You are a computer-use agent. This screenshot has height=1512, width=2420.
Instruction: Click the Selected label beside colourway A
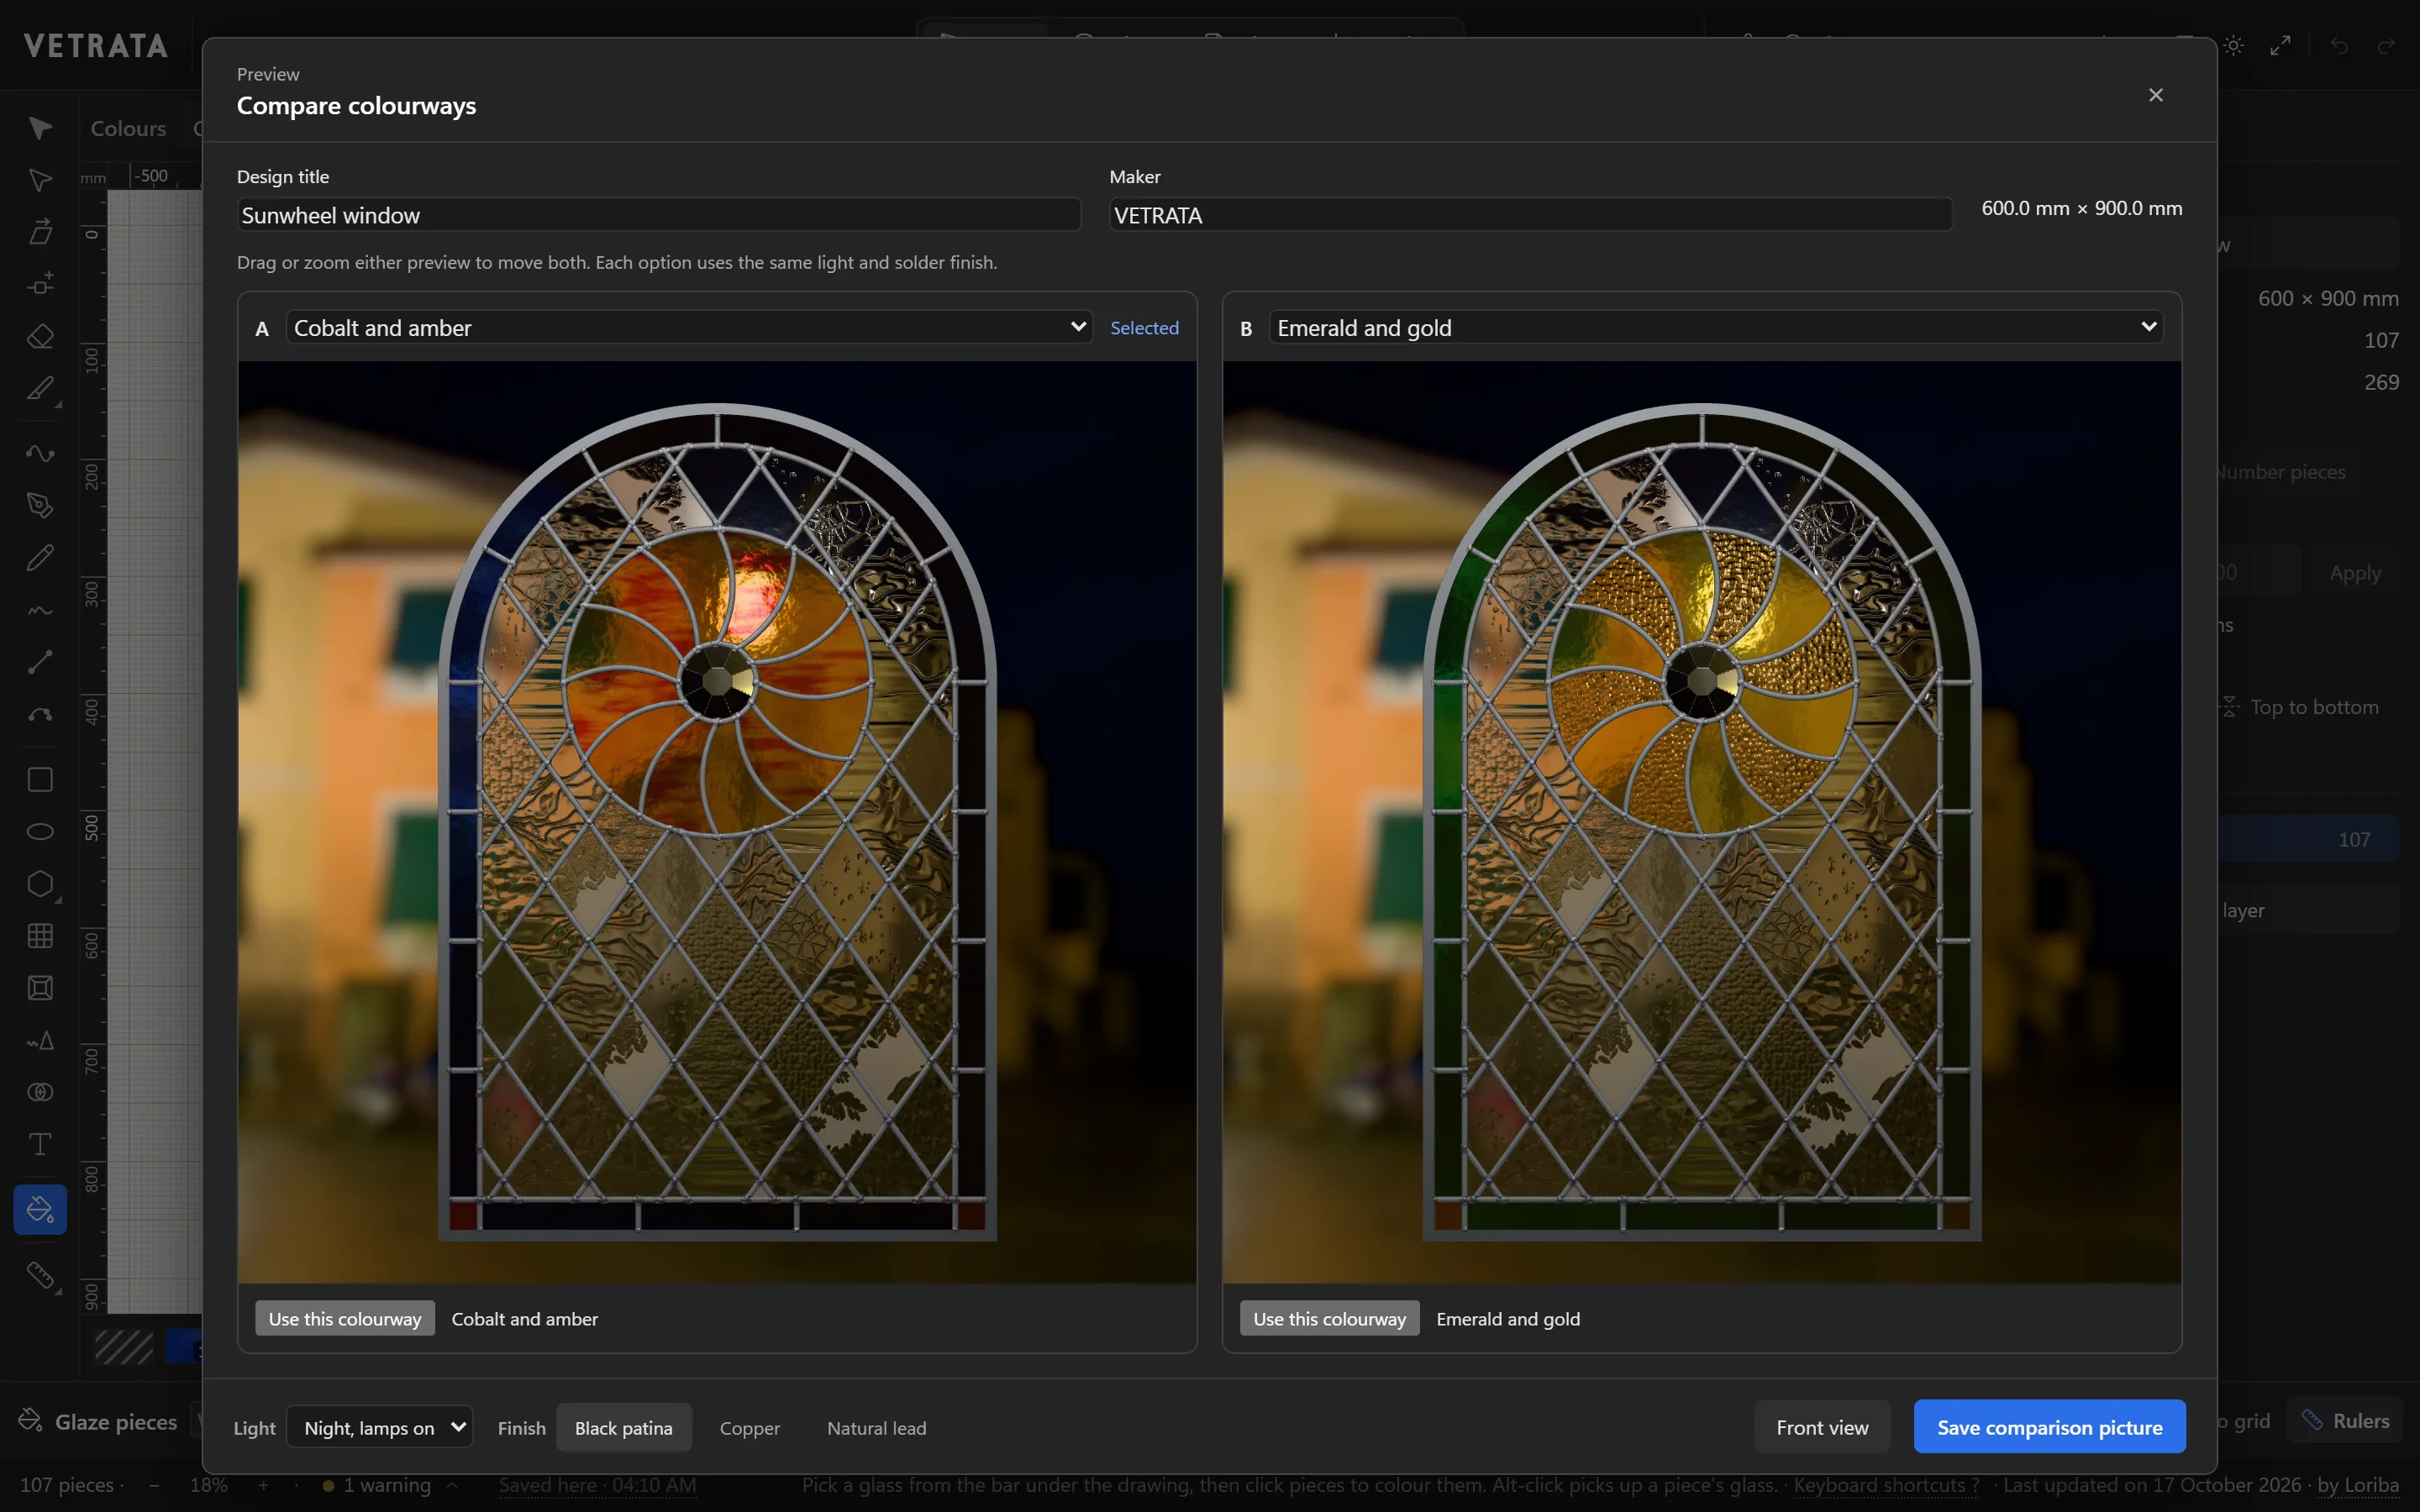click(1144, 328)
